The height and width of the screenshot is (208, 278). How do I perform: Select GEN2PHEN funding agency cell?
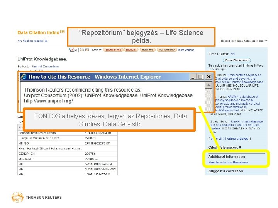click(51, 154)
